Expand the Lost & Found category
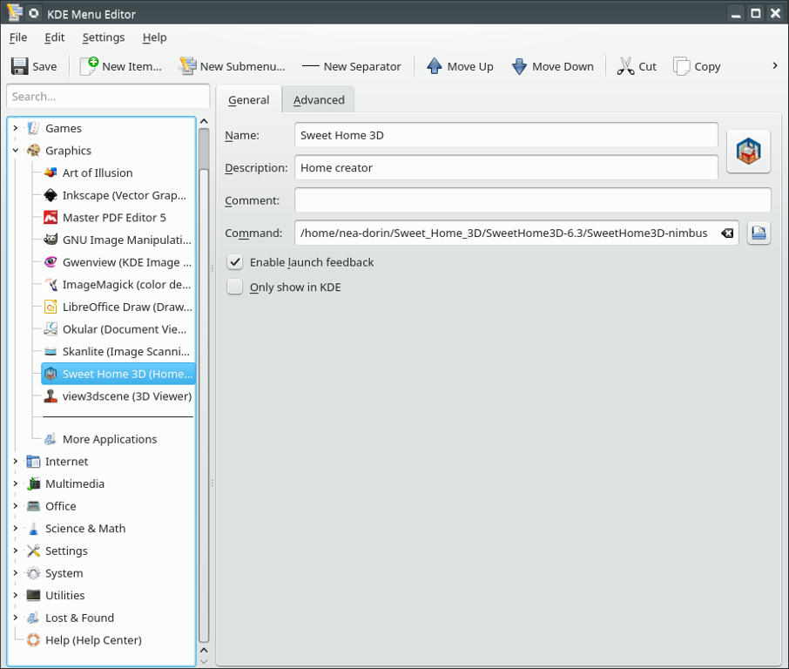The image size is (789, 669). tap(15, 618)
